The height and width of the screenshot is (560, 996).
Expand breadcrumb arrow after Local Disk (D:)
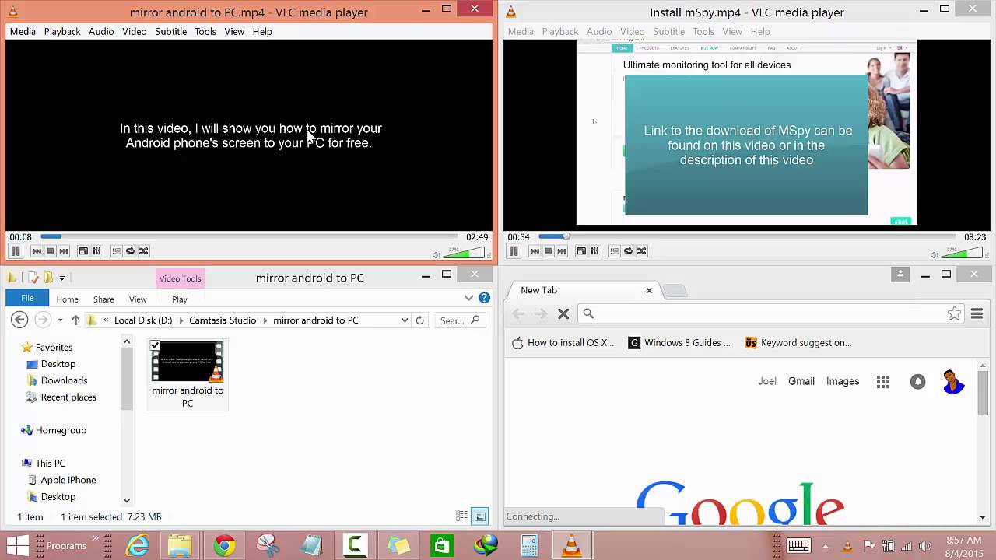(x=181, y=320)
